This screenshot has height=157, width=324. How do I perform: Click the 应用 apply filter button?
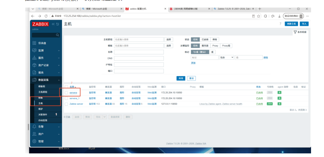pyautogui.click(x=181, y=78)
